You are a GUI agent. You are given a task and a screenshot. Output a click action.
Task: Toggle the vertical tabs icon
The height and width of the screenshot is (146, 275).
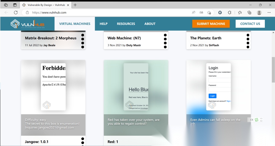15,5
